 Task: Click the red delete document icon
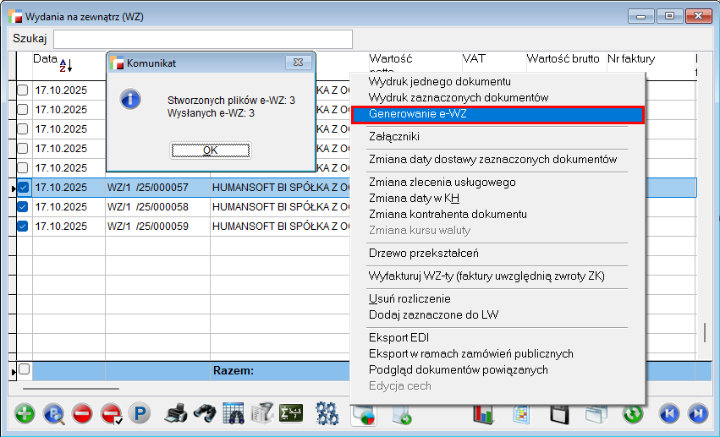point(82,413)
